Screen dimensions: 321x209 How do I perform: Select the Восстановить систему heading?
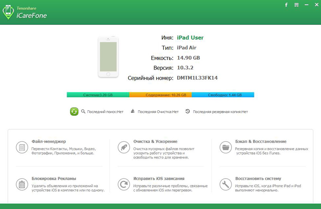click(258, 178)
